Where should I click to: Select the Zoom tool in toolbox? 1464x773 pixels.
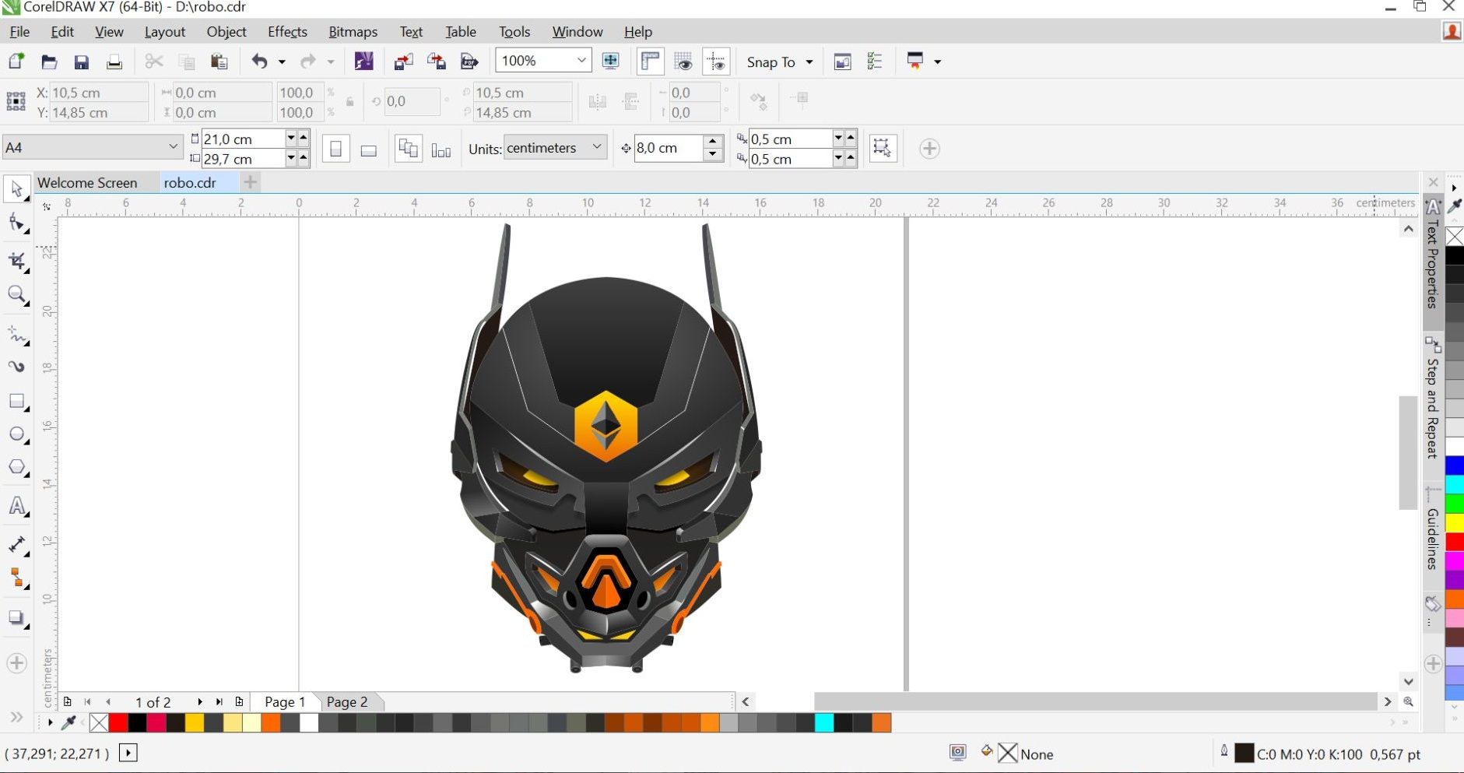click(17, 294)
